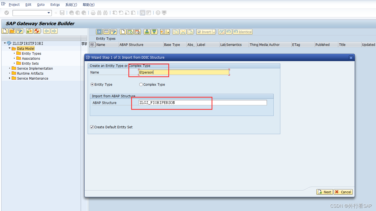Open the Invert dropdown arrow
Image resolution: width=376 pixels, height=211 pixels.
[x=214, y=32]
